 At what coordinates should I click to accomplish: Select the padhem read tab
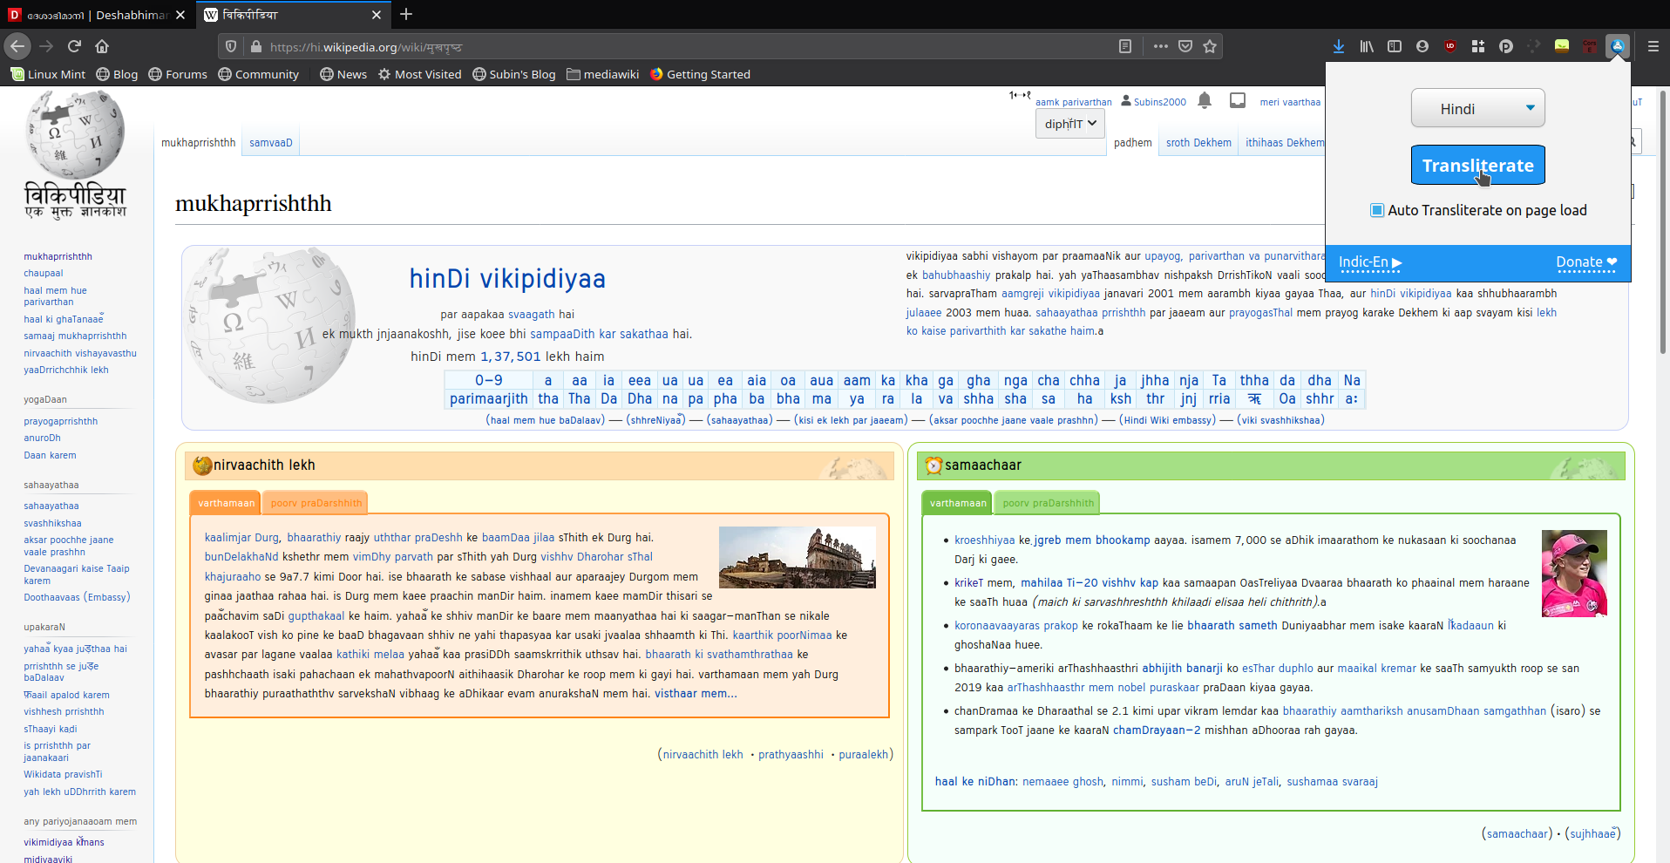tap(1132, 143)
